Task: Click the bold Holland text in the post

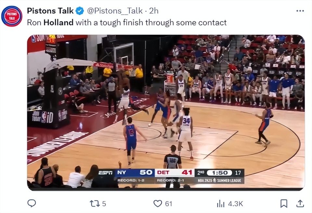Action: (x=58, y=22)
